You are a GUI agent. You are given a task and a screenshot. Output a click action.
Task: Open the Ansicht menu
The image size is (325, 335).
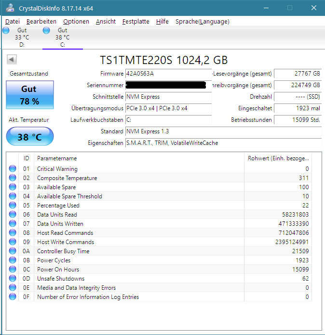pyautogui.click(x=106, y=21)
